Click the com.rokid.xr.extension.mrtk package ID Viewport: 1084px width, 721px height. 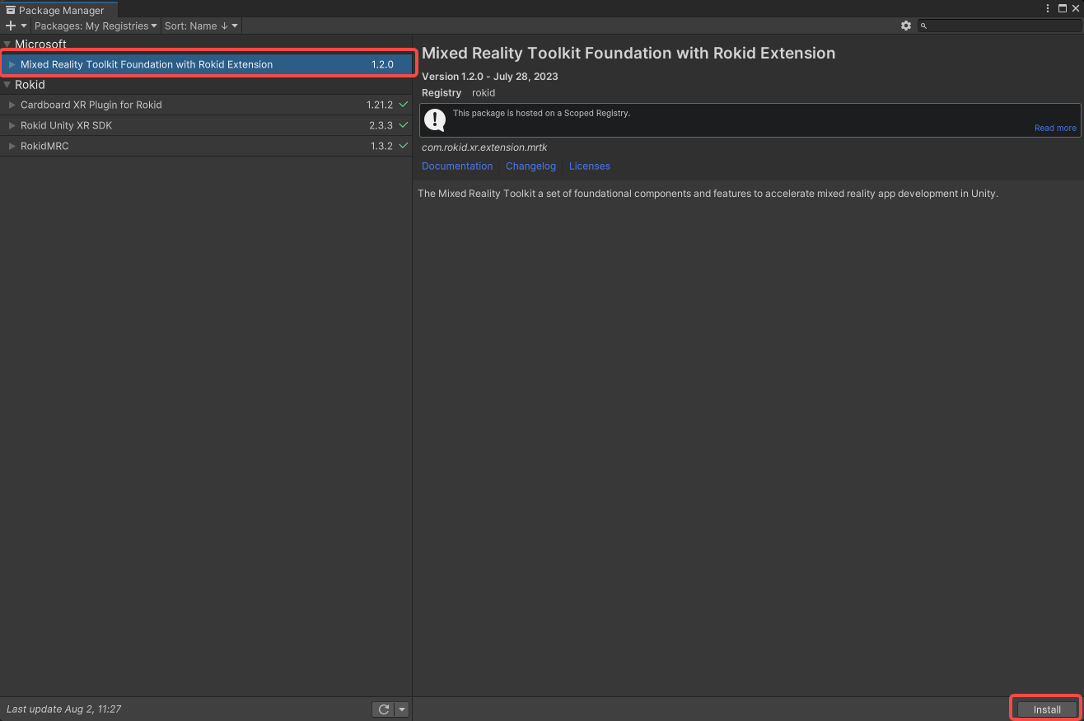(x=484, y=147)
